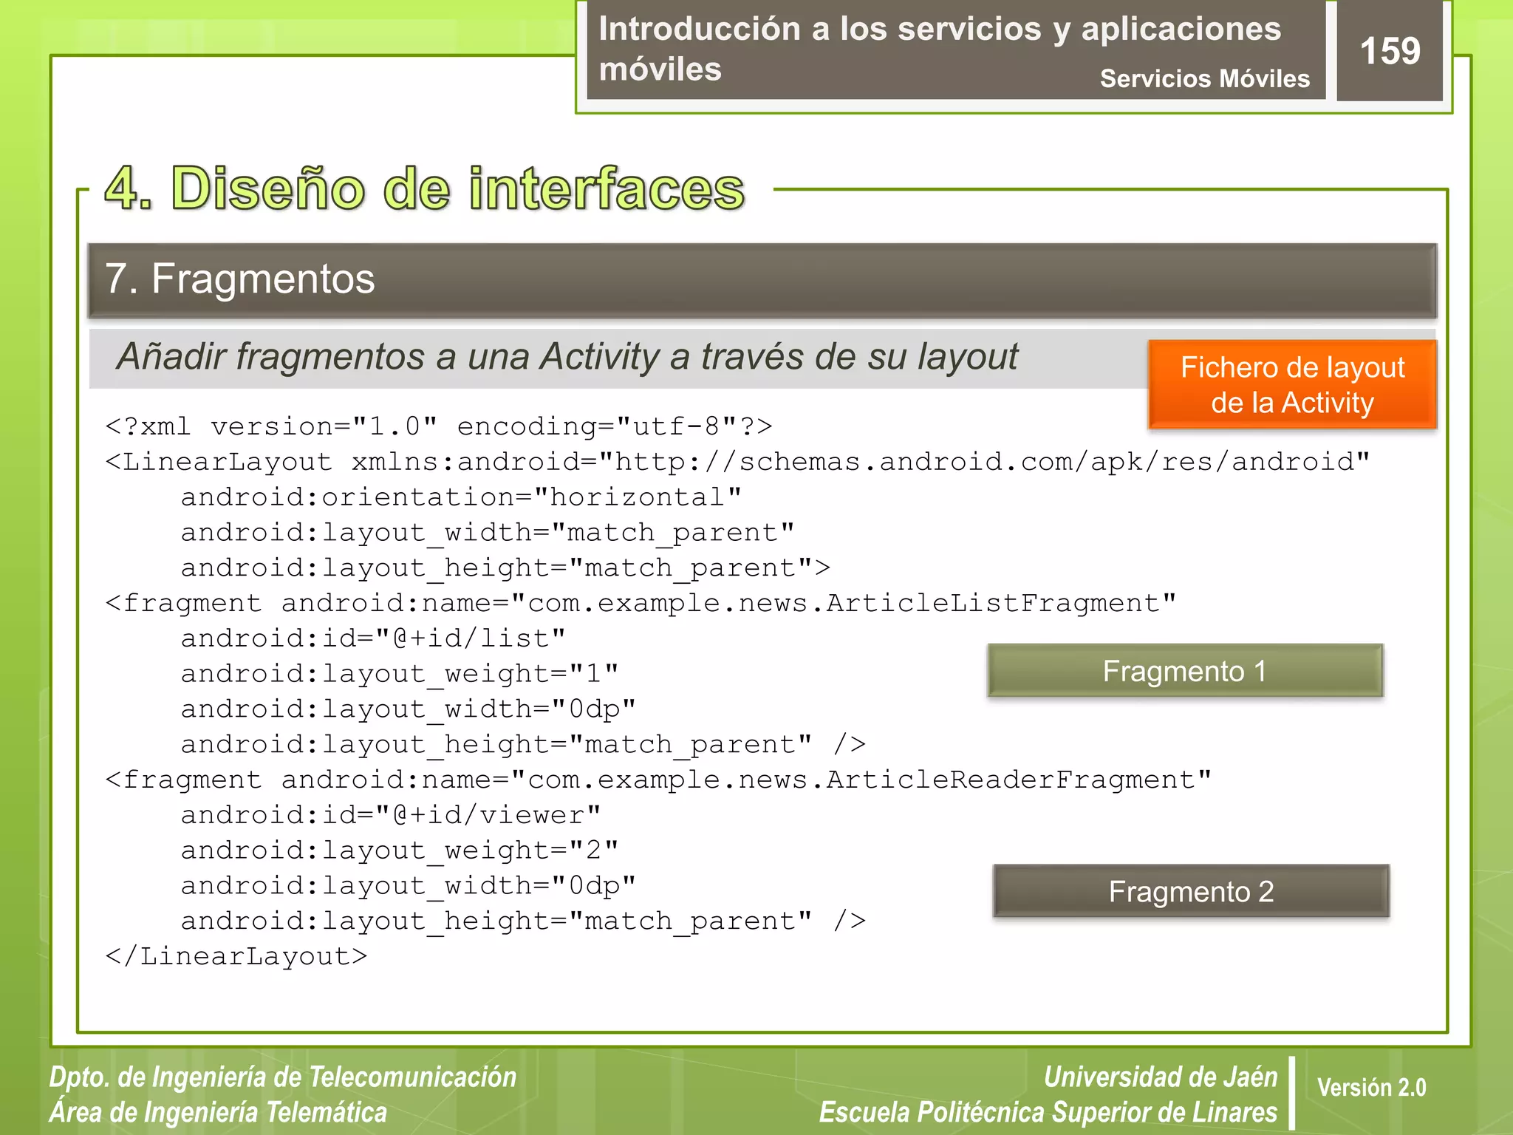Select the 'Introducción a los servicios y aplicaciones móviles' header
1513x1135 pixels.
point(940,49)
